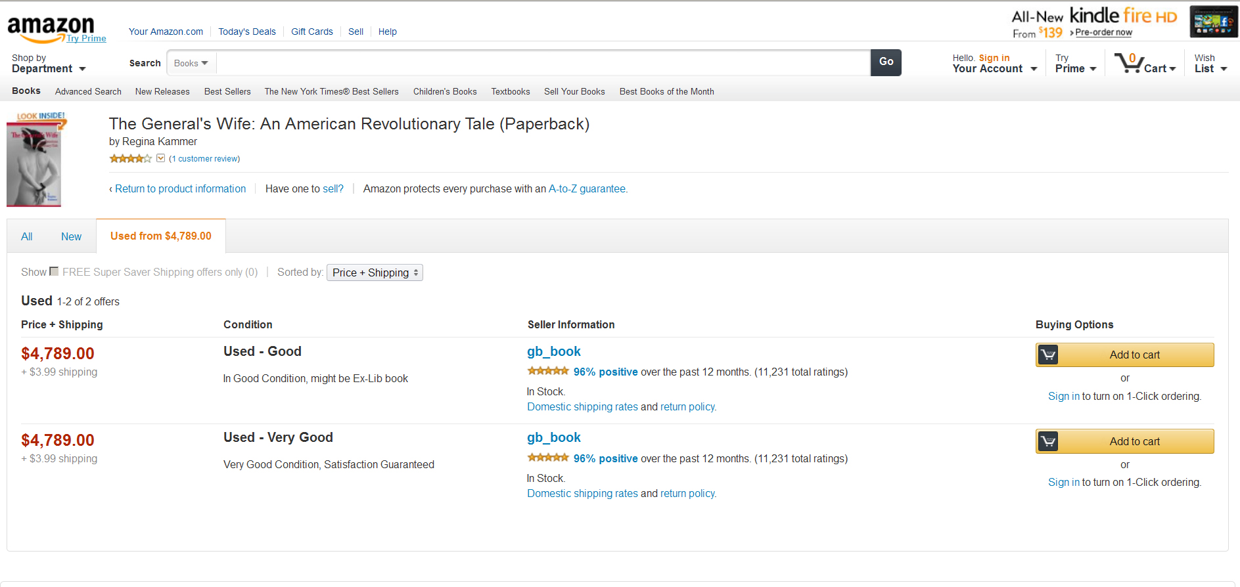Open Help link in top navigation
This screenshot has width=1240, height=587.
click(x=388, y=32)
